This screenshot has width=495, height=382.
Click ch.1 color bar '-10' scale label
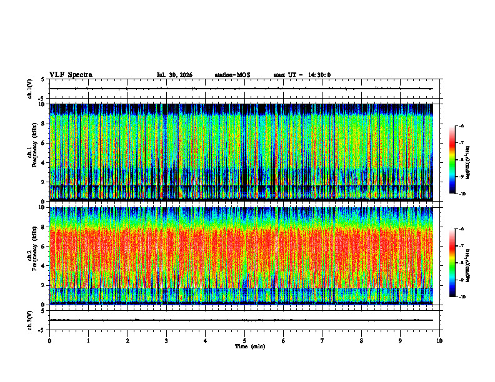462,194
